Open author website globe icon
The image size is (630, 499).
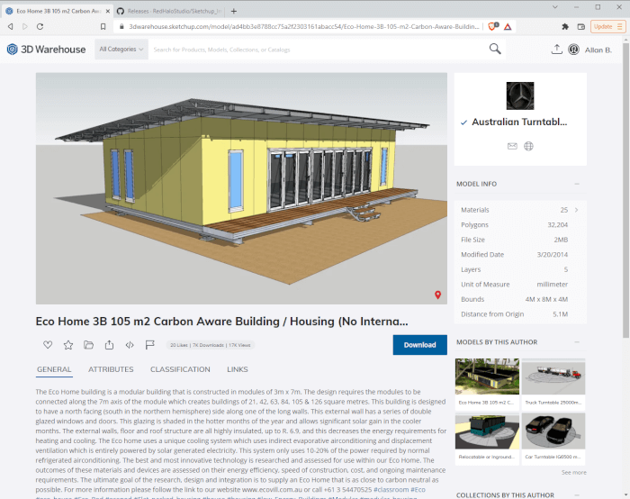(x=528, y=146)
